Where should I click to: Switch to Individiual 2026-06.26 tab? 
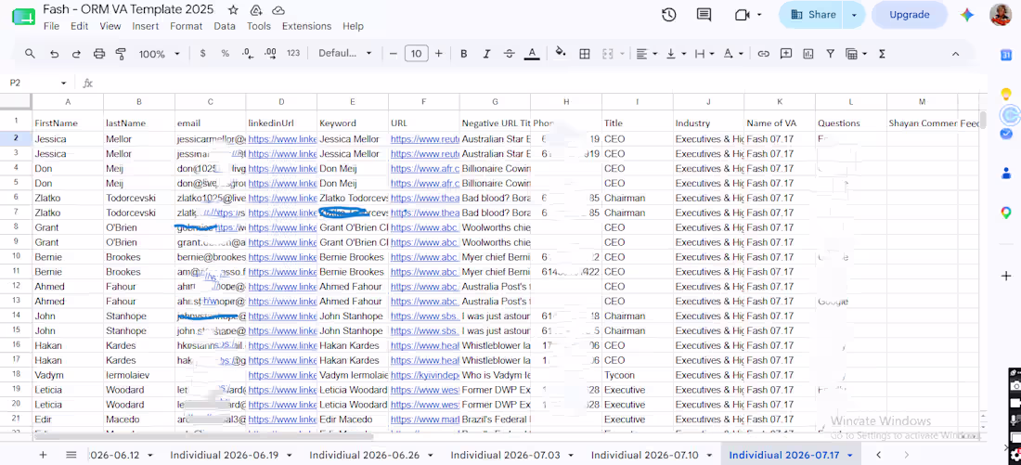tap(364, 455)
